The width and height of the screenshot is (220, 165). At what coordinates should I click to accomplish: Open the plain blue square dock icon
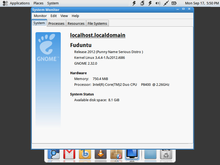point(150,154)
